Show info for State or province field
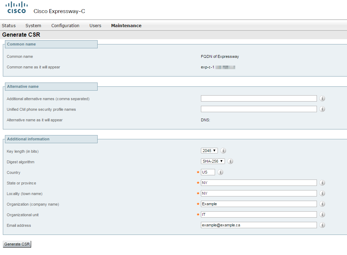The image size is (347, 255). point(322,183)
